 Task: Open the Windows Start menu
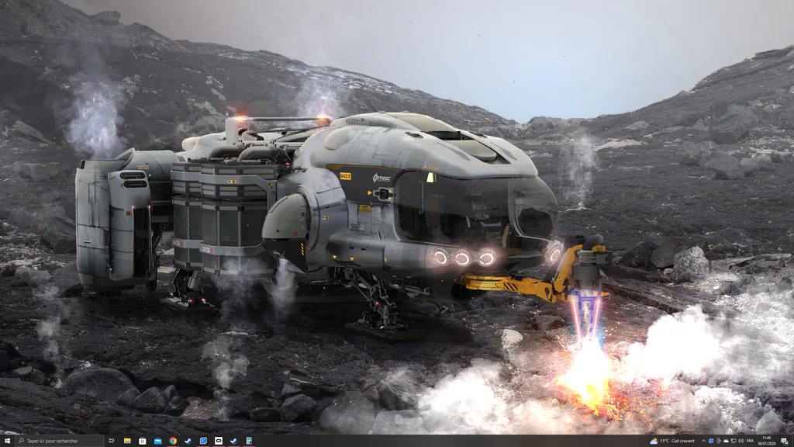(x=7, y=441)
